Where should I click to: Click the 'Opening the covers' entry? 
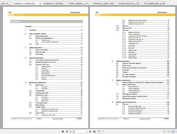coord(42,95)
